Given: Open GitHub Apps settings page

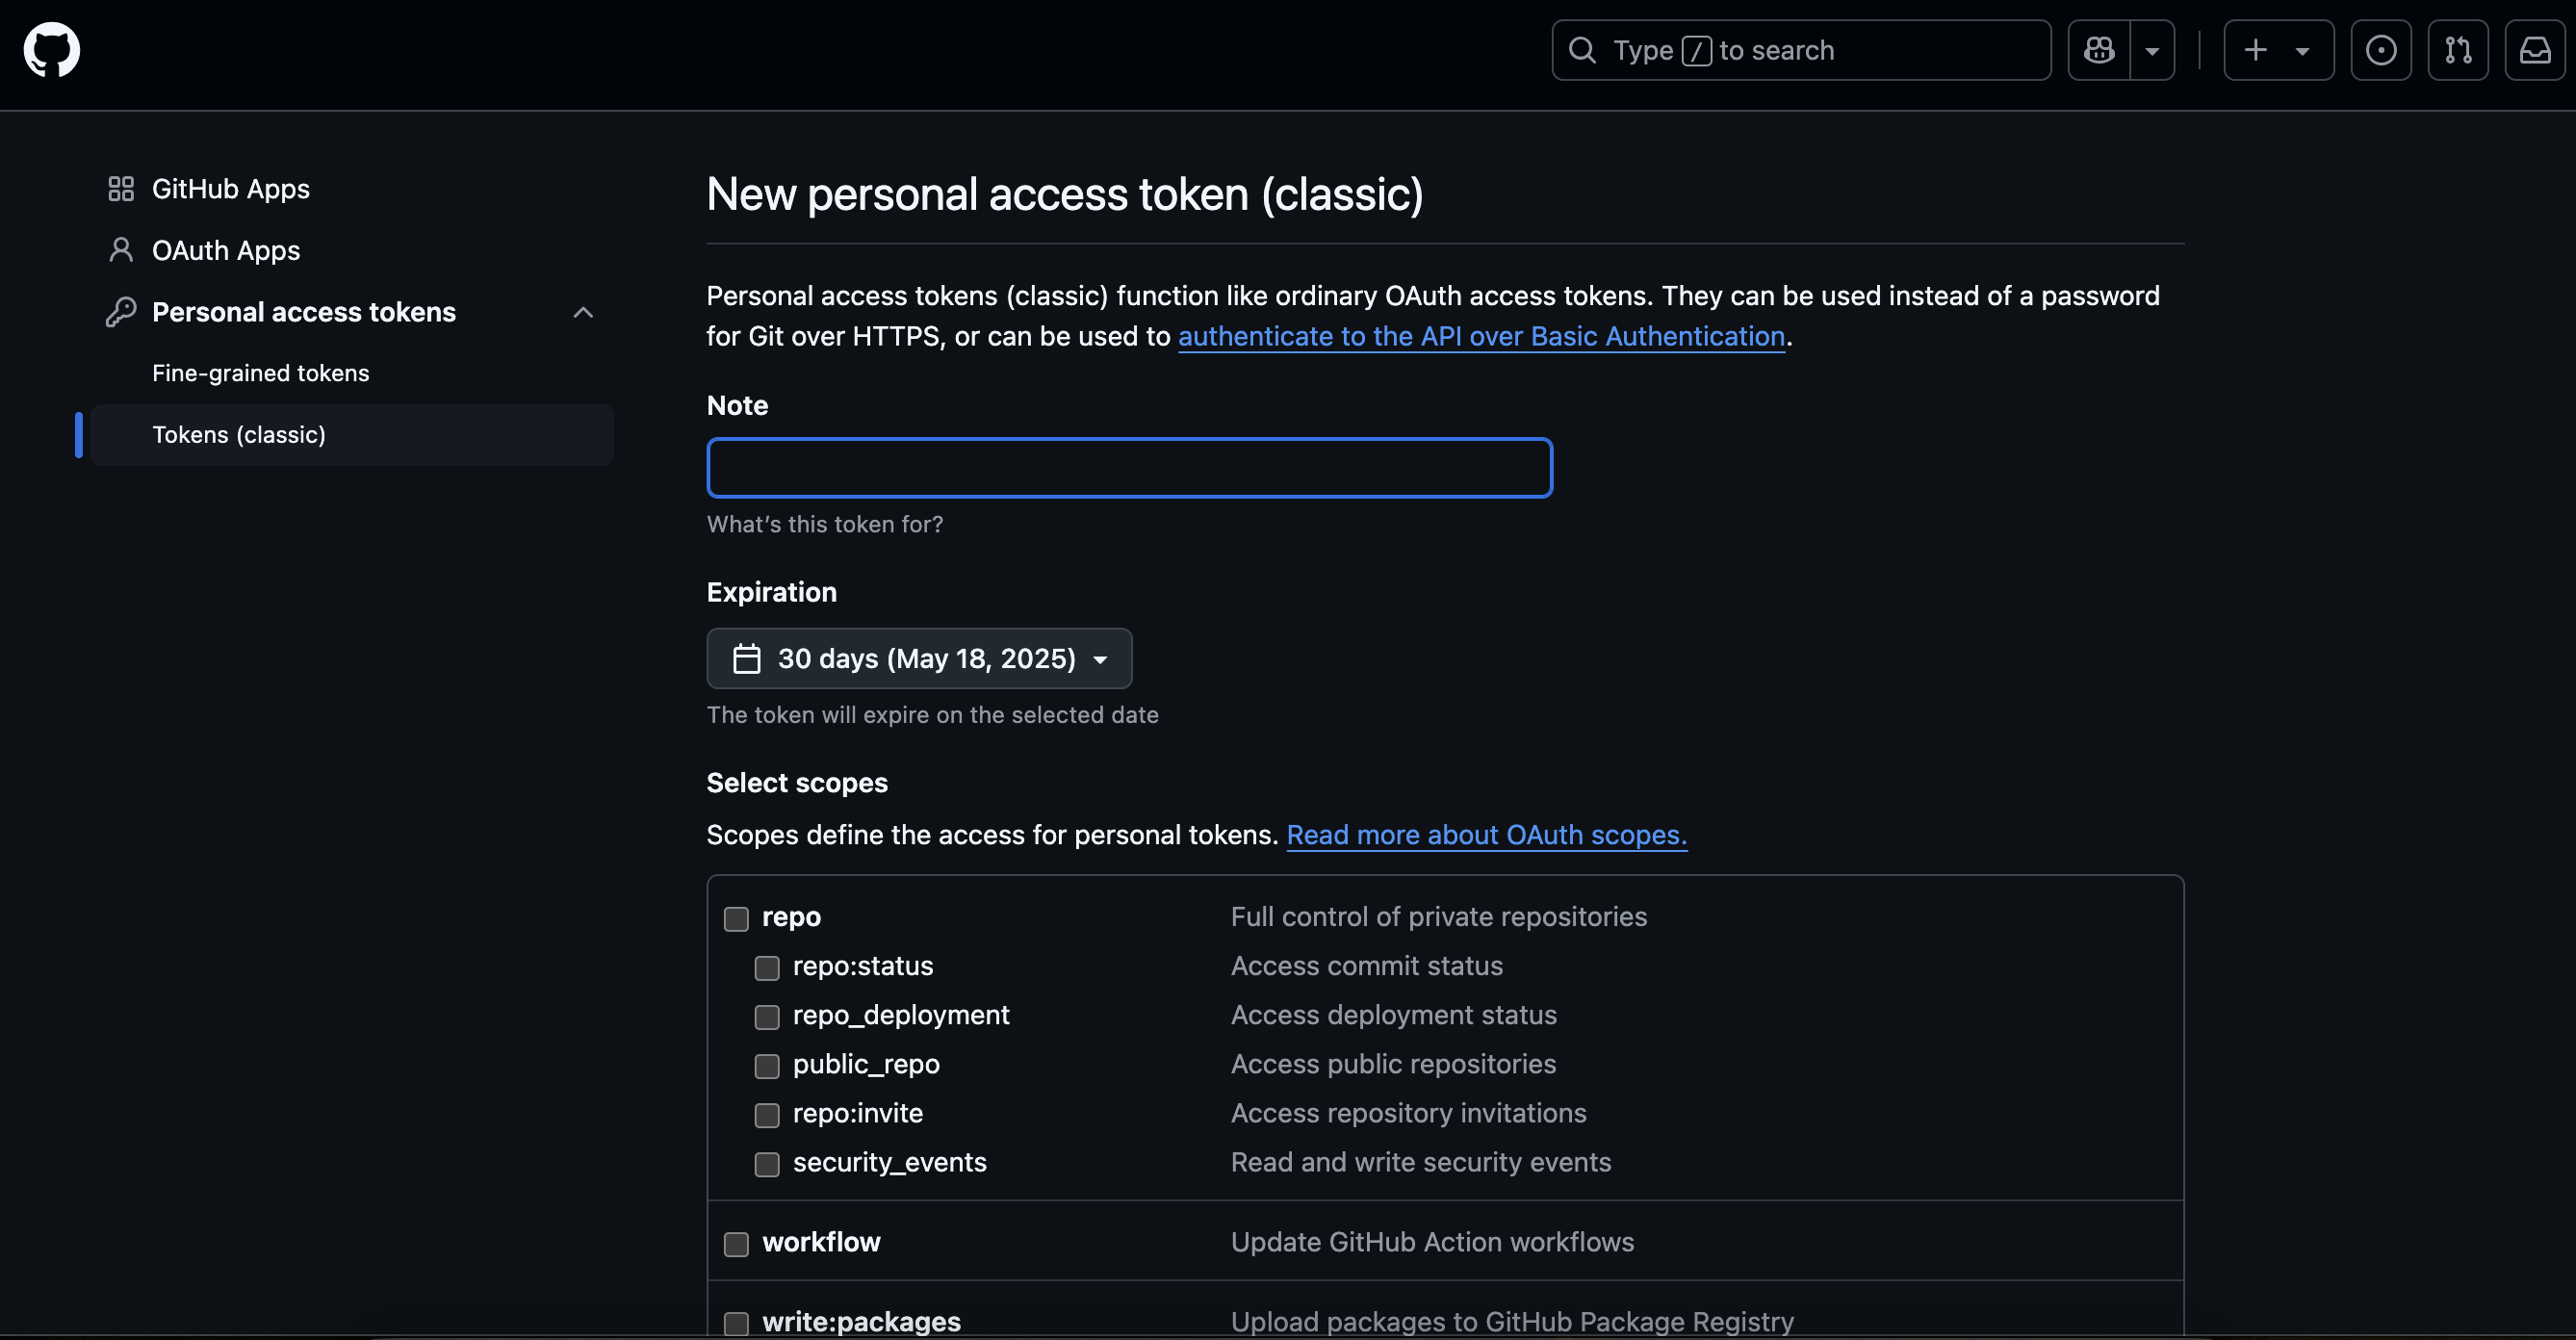Looking at the screenshot, I should pos(231,189).
